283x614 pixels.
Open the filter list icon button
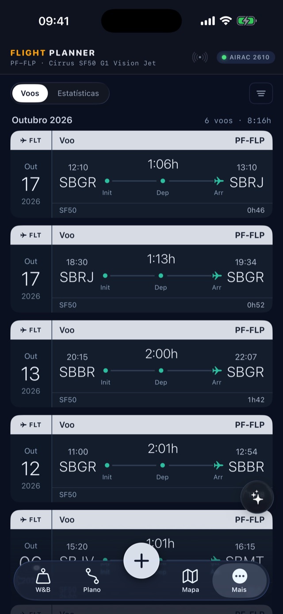(261, 93)
